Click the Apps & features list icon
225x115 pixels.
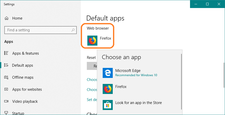[6, 53]
